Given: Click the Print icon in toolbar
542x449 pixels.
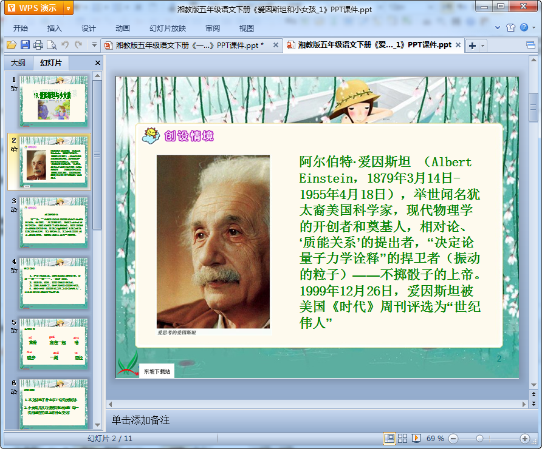Looking at the screenshot, I should coord(38,45).
